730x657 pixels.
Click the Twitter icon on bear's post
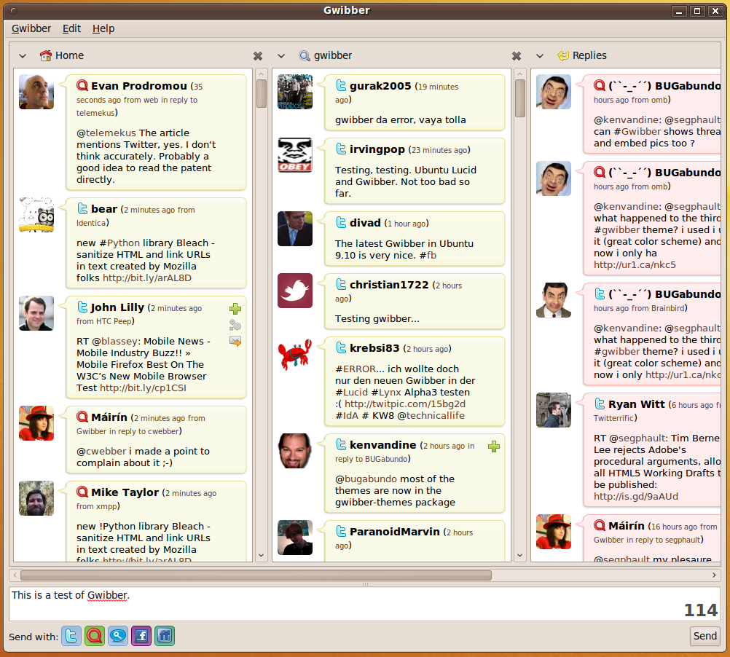pos(82,208)
